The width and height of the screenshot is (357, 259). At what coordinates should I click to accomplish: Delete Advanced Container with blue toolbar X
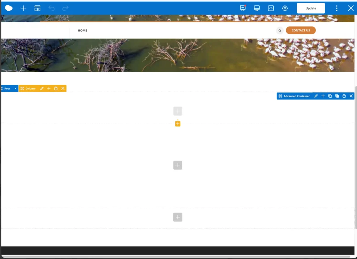(351, 96)
